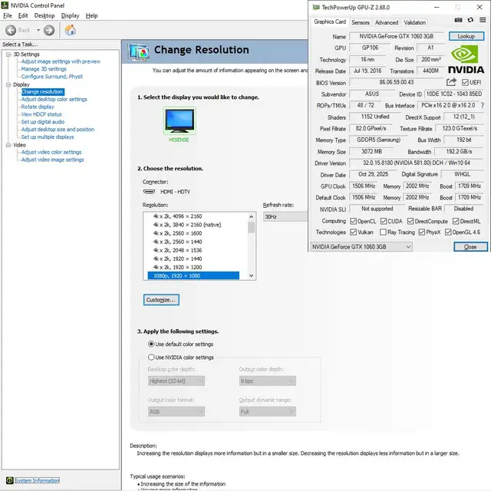Image resolution: width=491 pixels, height=491 pixels.
Task: Click resolution list scroll up arrow
Action: click(251, 216)
